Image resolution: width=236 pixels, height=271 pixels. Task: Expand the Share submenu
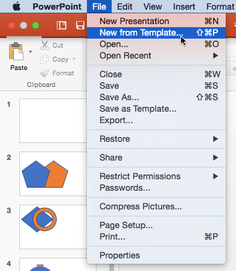(x=156, y=158)
